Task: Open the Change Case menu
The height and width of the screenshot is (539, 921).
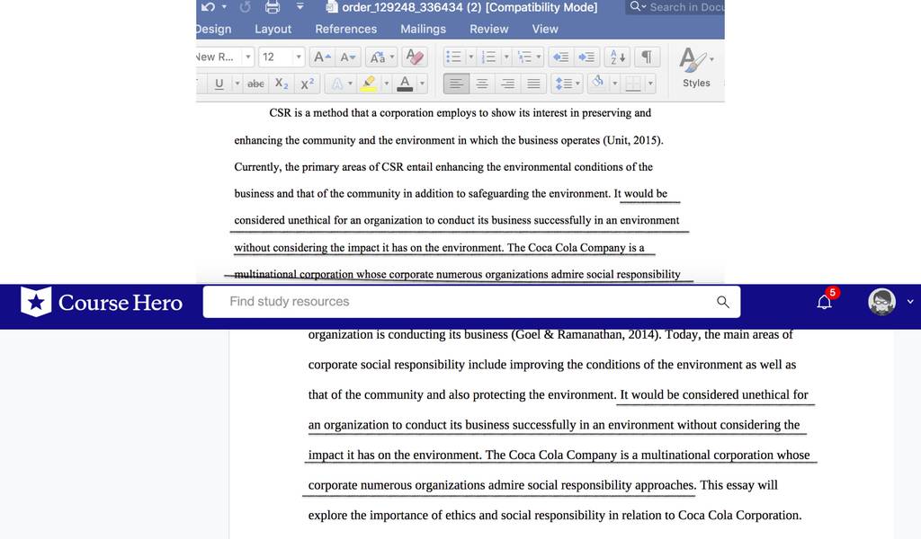Action: (381, 57)
